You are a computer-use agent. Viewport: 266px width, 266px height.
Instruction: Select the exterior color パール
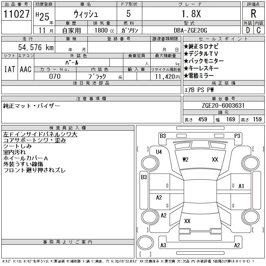[x=72, y=63]
